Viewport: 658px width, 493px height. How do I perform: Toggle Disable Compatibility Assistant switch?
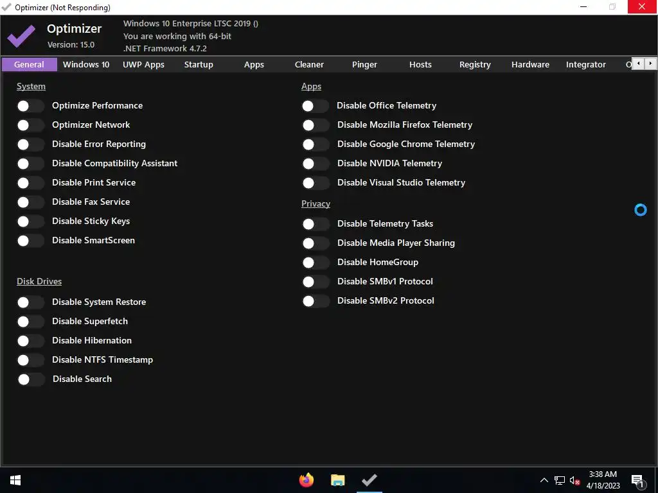30,164
